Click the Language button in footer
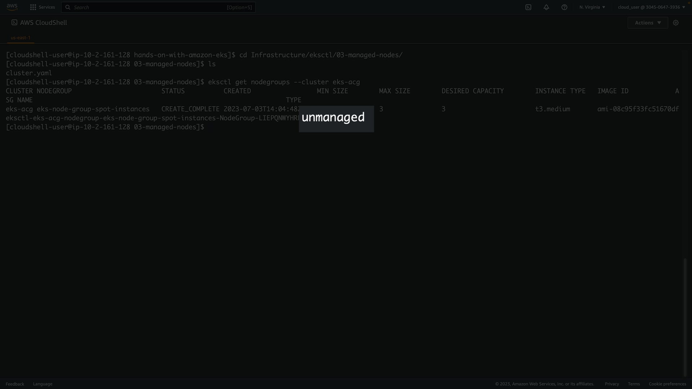Viewport: 692px width, 389px height. [43, 384]
